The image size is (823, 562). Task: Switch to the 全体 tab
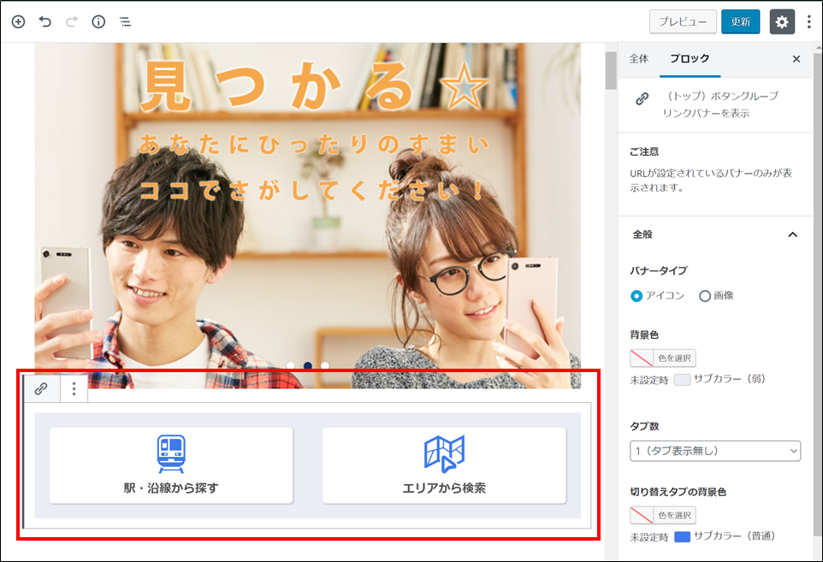coord(639,59)
